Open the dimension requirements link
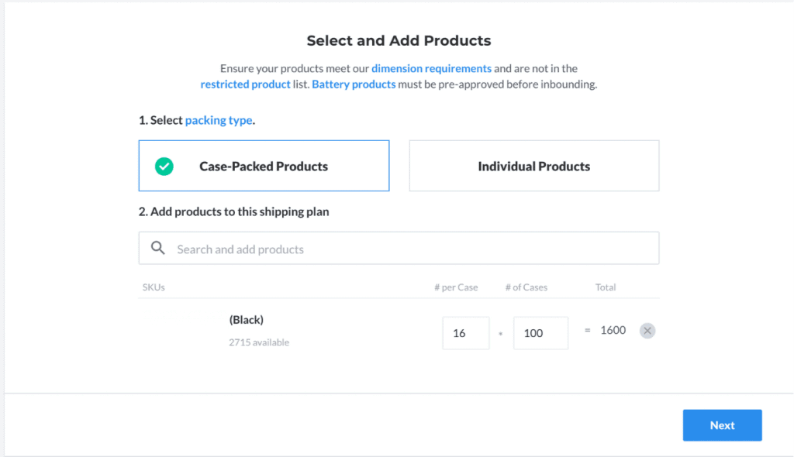This screenshot has height=457, width=794. pos(431,68)
